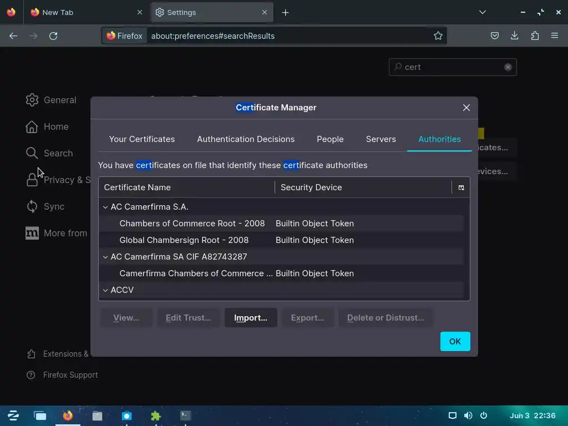Sort by Certificate Name column header
Viewport: 568px width, 426px height.
[x=186, y=187]
